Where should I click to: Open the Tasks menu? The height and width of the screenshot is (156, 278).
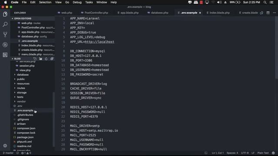(x=89, y=2)
